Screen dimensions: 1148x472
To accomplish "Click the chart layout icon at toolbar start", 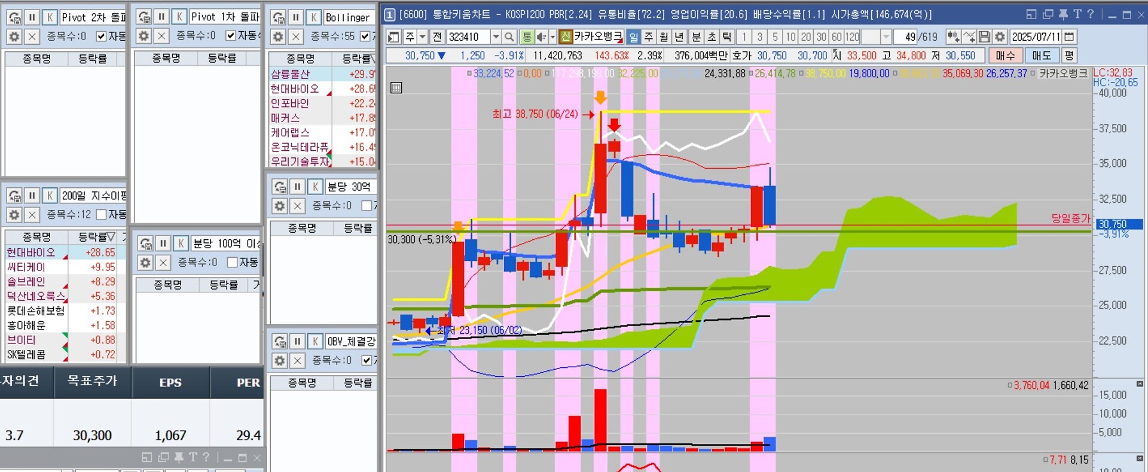I will [393, 37].
